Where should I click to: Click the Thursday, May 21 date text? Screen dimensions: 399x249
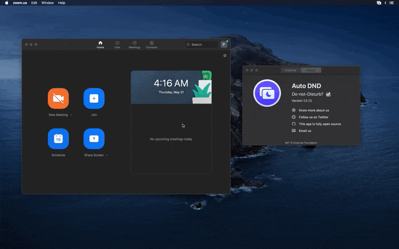(x=171, y=92)
